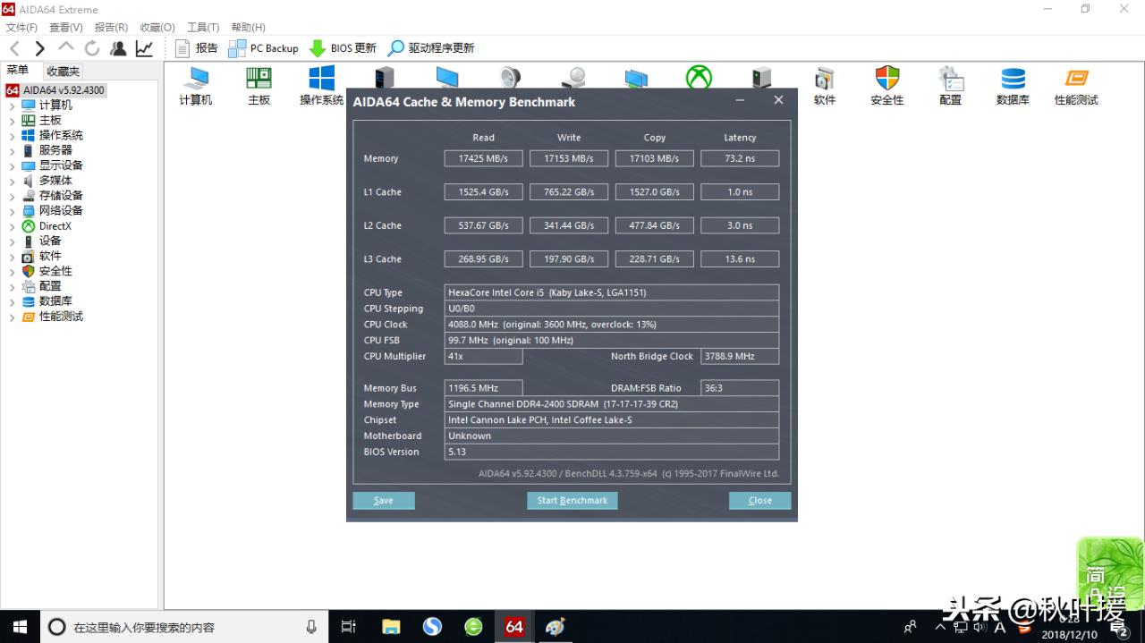Check for BIOS 更新 via toolbar
This screenshot has width=1145, height=643.
click(343, 48)
